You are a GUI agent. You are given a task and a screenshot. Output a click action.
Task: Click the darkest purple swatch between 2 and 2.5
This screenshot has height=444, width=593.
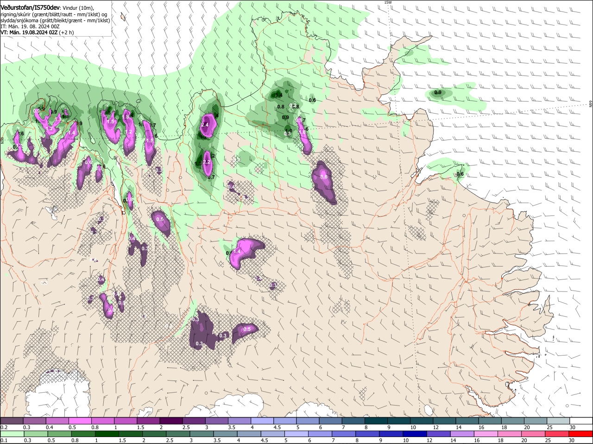coord(171,420)
